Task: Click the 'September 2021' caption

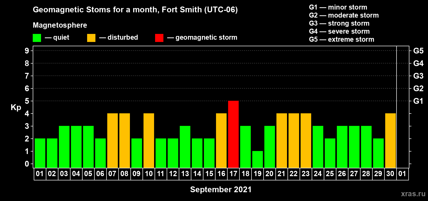Action: click(x=221, y=189)
